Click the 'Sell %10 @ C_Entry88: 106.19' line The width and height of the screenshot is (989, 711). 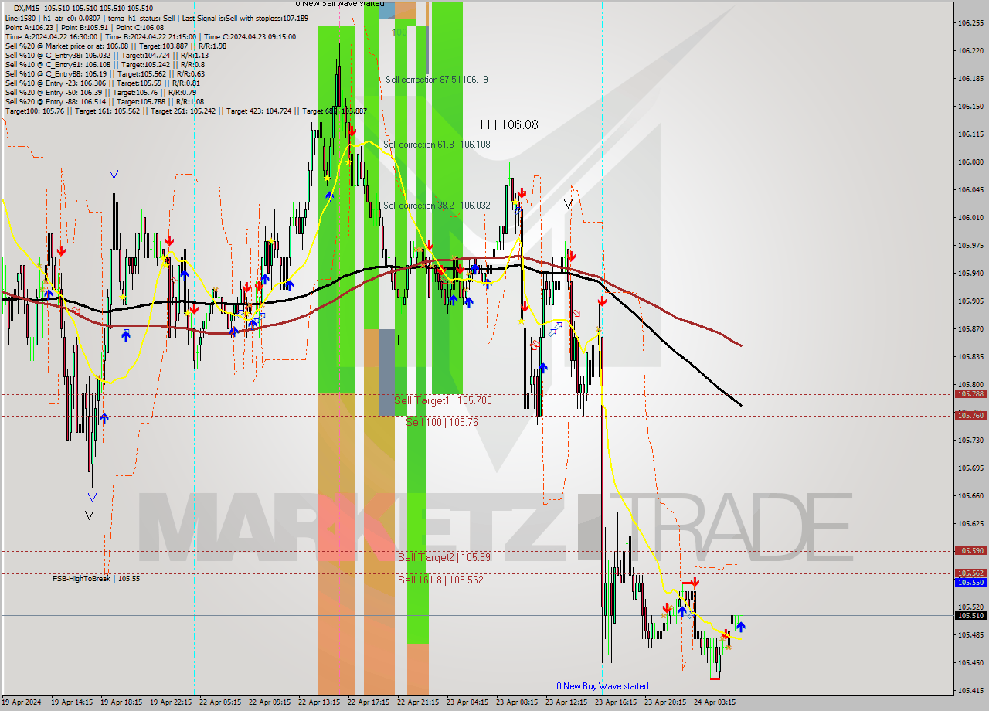(x=105, y=73)
